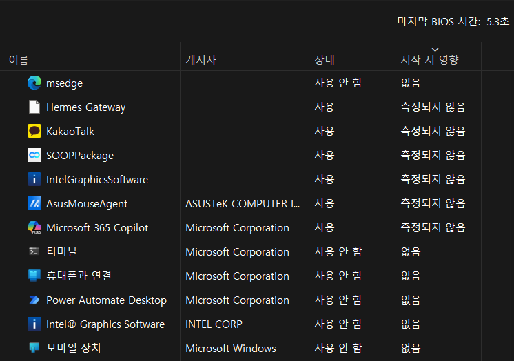Select the Power Automate Desktop name text
Image resolution: width=514 pixels, height=361 pixels.
pyautogui.click(x=107, y=300)
